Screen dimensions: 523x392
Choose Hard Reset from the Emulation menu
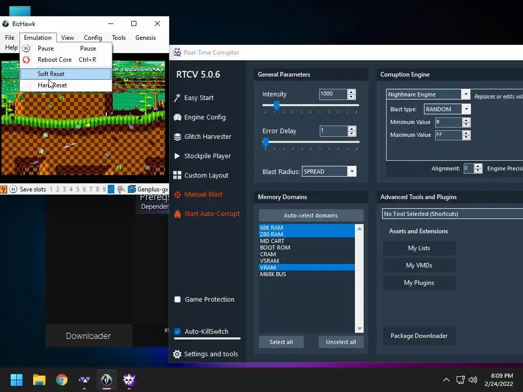pyautogui.click(x=66, y=85)
